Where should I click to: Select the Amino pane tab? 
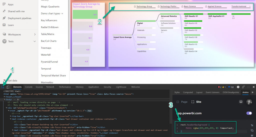tap(245, 92)
